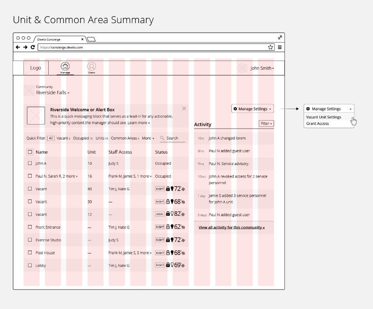Bookmark the page with the star icon
The height and width of the screenshot is (309, 373).
click(270, 47)
